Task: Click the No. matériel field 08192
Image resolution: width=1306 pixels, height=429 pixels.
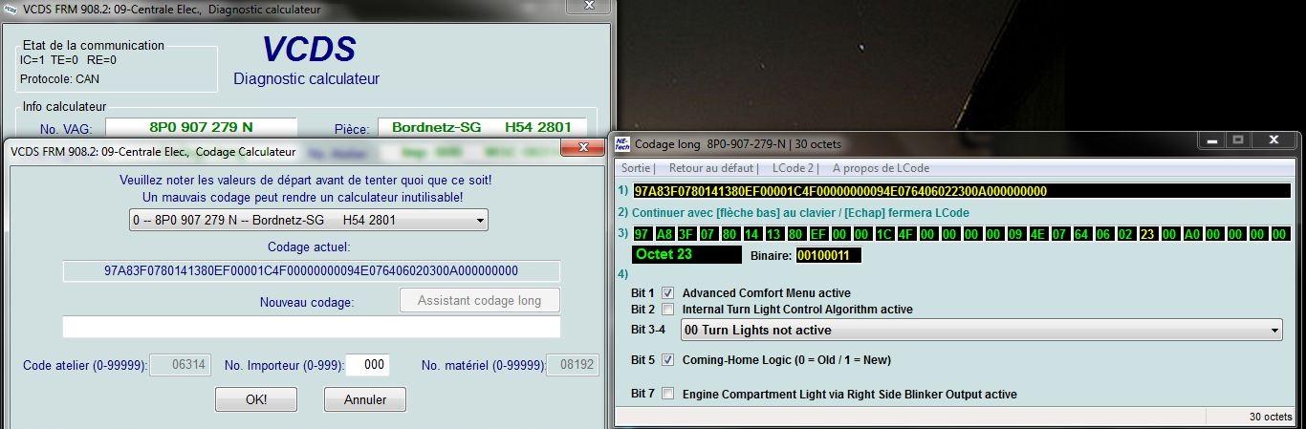Action: (x=572, y=365)
